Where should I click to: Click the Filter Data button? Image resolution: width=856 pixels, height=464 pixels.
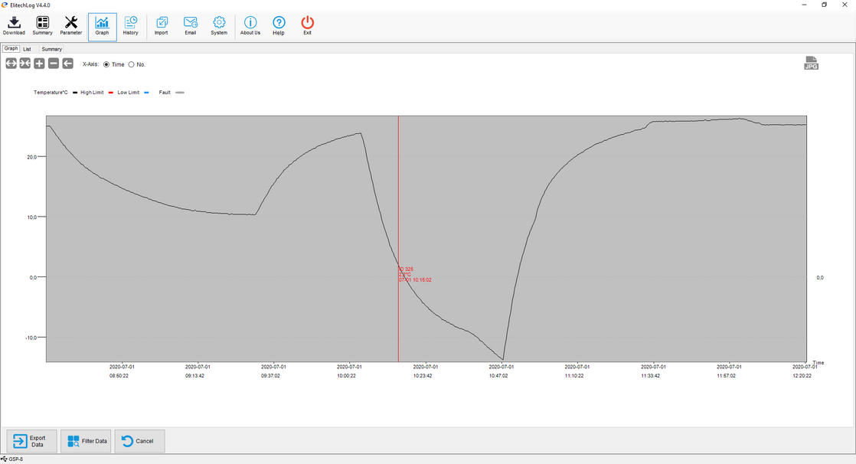(x=87, y=441)
